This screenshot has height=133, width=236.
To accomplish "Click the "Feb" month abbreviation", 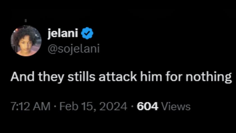I will [x=67, y=106].
